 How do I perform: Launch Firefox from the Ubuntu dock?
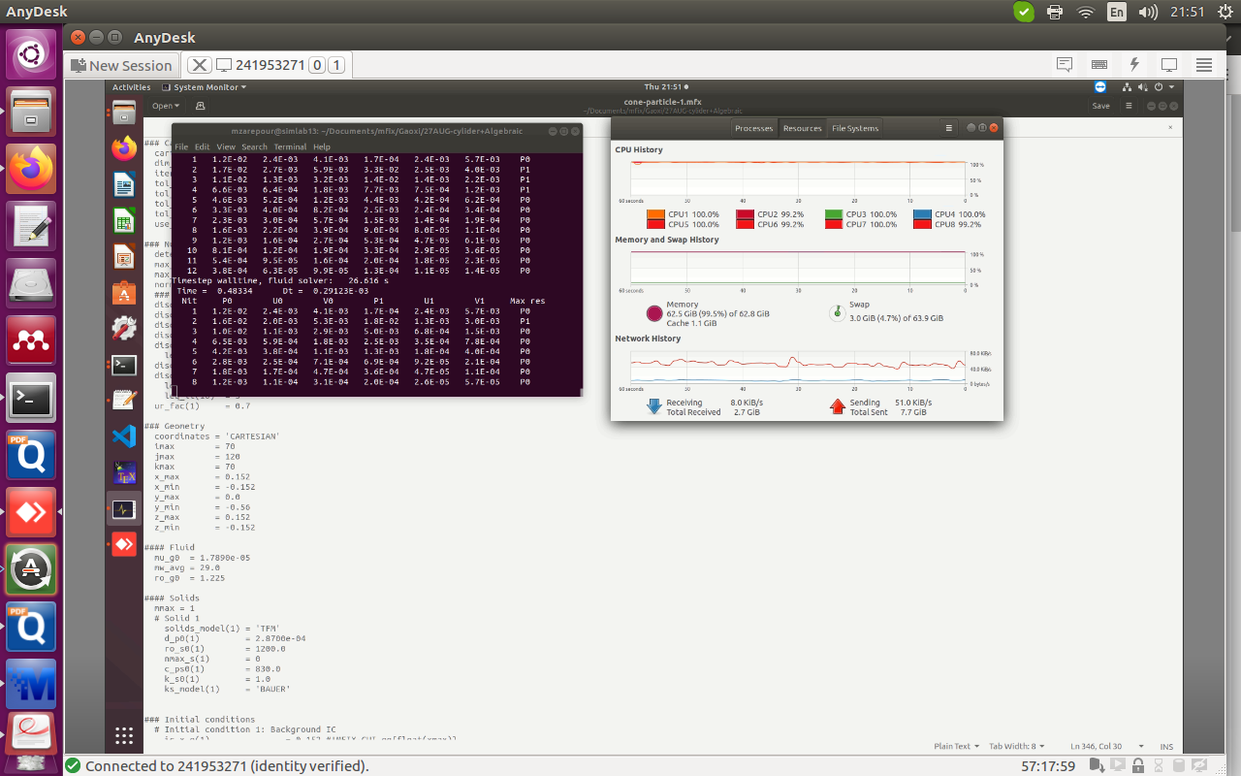(31, 170)
